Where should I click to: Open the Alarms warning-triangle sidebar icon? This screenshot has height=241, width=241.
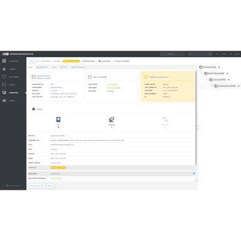pyautogui.click(x=4, y=69)
